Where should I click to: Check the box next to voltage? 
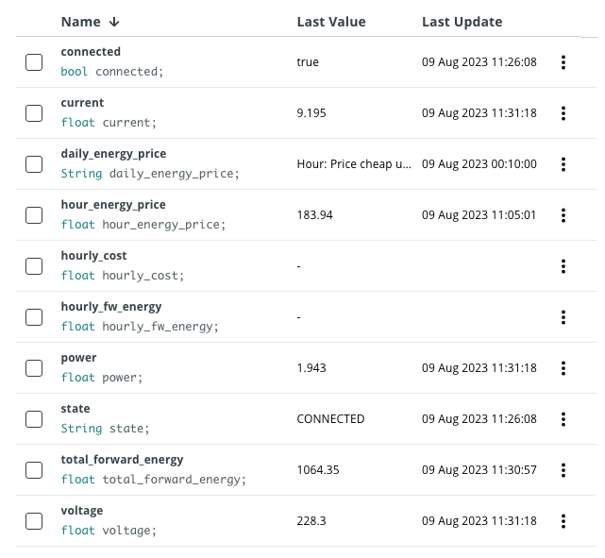point(34,521)
